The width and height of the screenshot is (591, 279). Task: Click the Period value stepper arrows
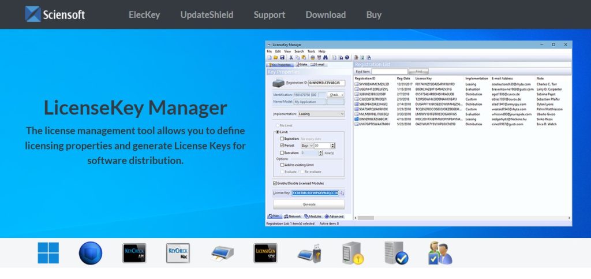pyautogui.click(x=333, y=146)
